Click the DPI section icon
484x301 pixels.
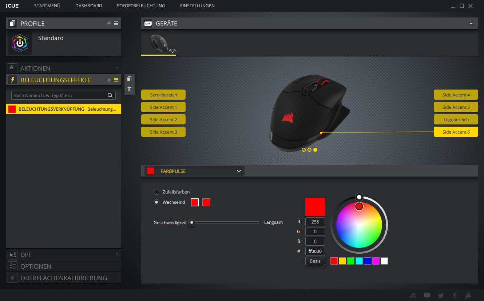[12, 255]
